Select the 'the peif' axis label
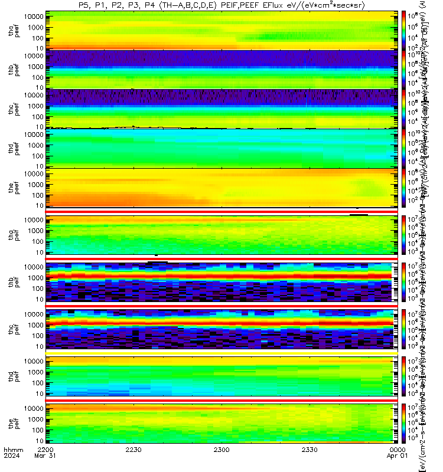This screenshot has width=443, height=472. point(14,424)
